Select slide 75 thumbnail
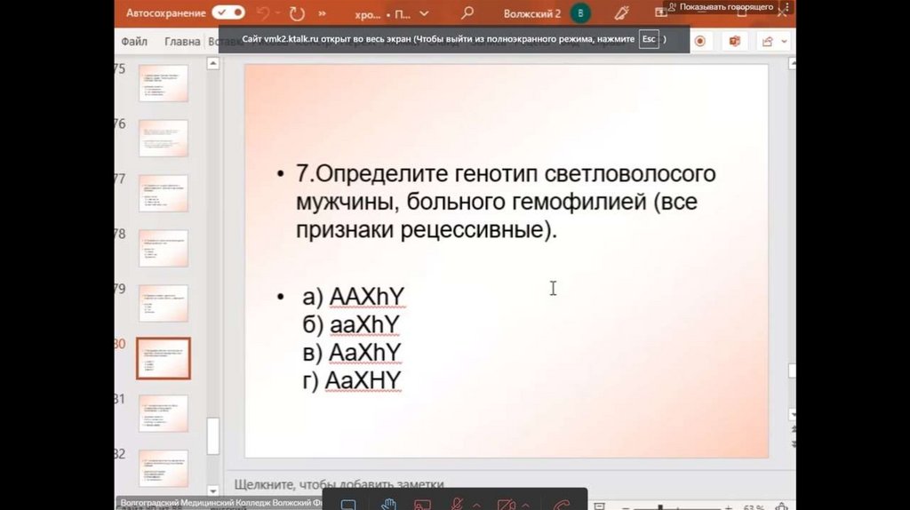The image size is (910, 510). (163, 82)
